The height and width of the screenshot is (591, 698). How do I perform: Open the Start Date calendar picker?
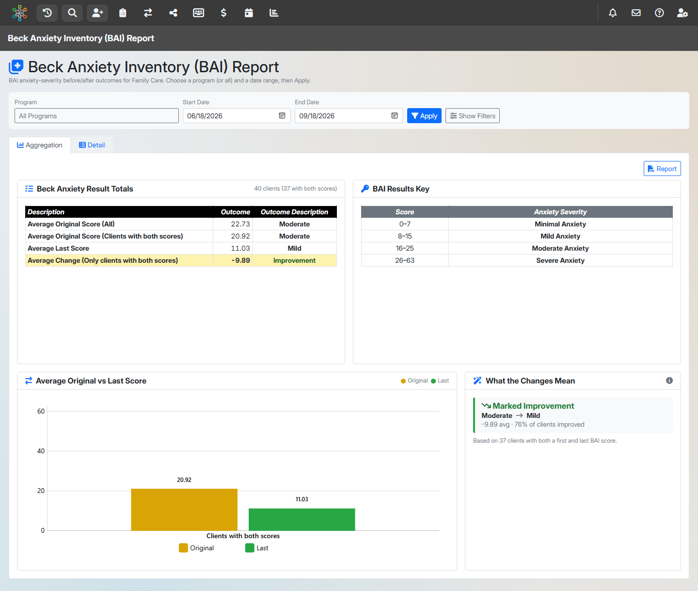pyautogui.click(x=282, y=116)
